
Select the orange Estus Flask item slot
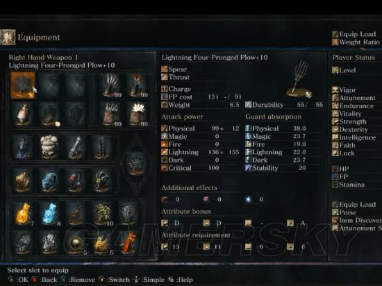coord(23,213)
